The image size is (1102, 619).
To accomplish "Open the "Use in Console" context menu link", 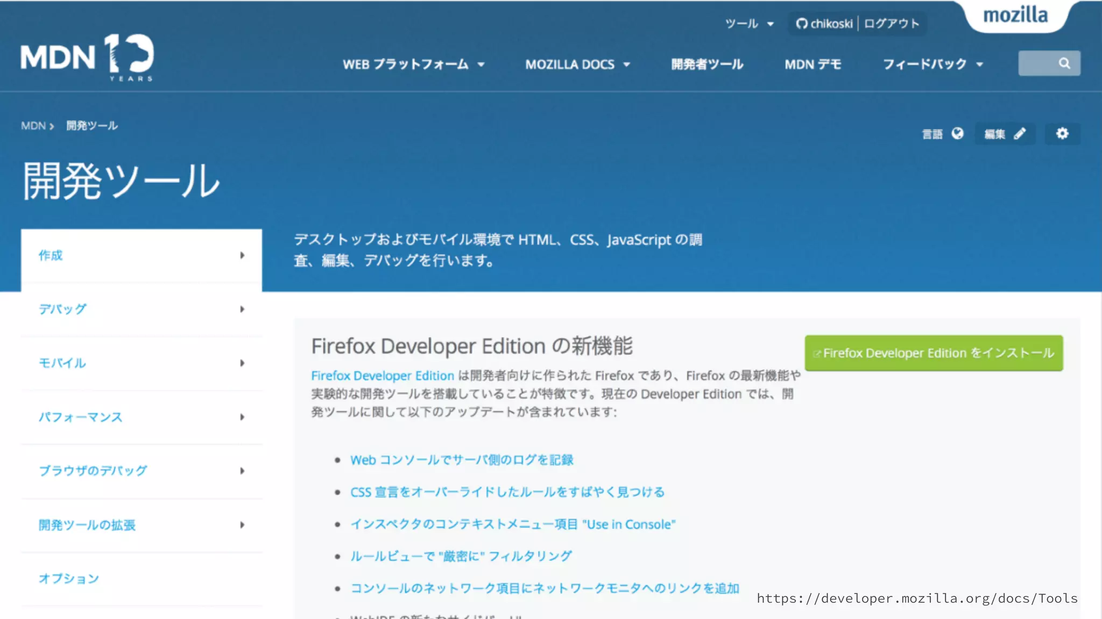I will (x=513, y=524).
